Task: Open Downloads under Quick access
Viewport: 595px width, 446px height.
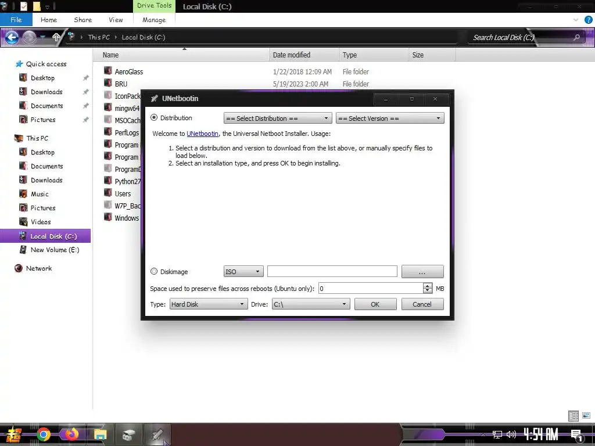Action: click(x=46, y=92)
